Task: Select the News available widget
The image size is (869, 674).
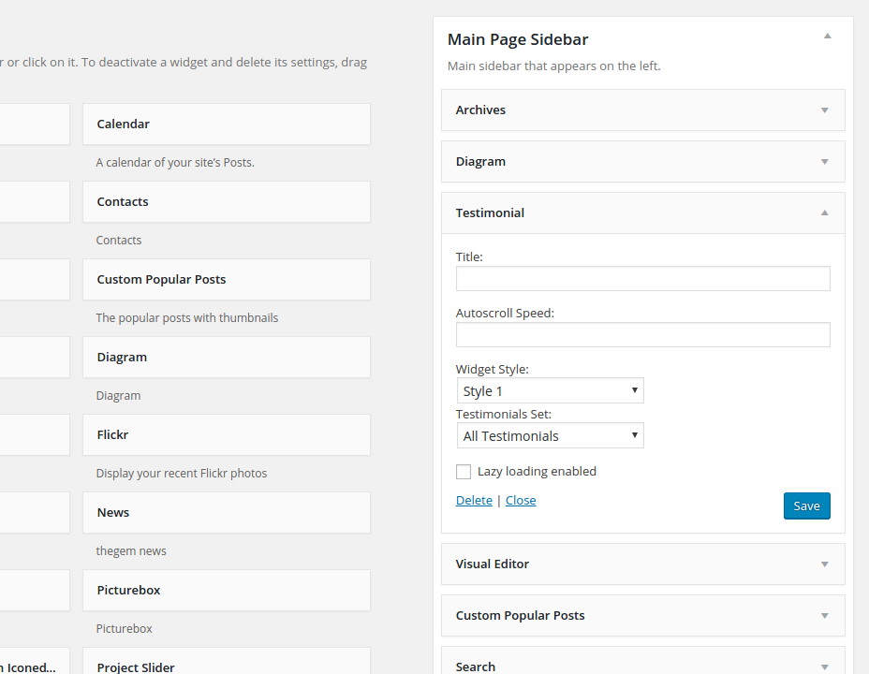Action: pos(226,513)
